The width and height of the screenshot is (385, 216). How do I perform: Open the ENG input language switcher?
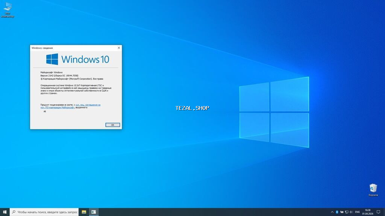pyautogui.click(x=357, y=212)
